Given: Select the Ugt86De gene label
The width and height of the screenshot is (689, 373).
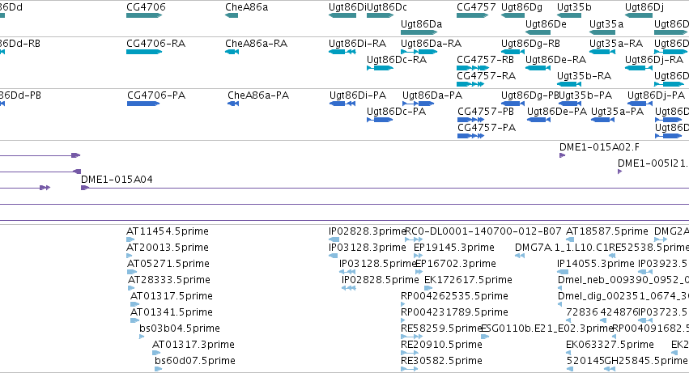Looking at the screenshot, I should click(x=546, y=23).
